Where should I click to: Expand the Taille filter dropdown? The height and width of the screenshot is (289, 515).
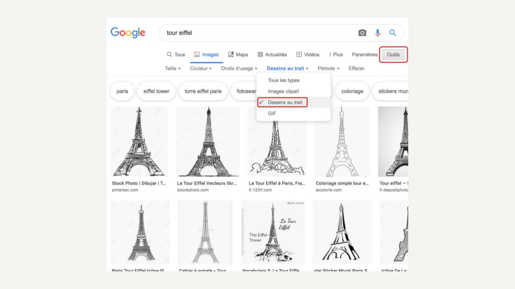173,68
